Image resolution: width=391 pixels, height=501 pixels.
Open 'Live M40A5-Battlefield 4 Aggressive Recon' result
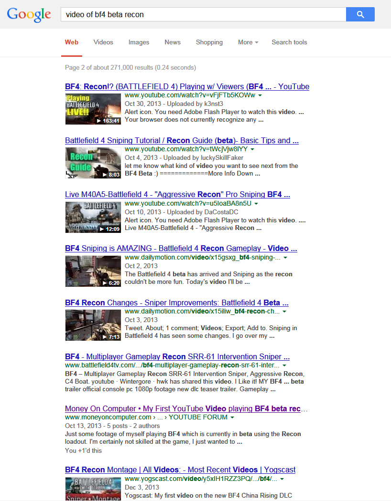tap(178, 195)
